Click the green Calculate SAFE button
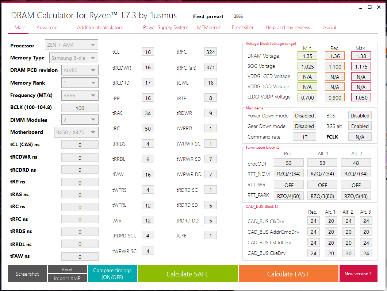Image resolution: width=387 pixels, height=291 pixels. (188, 274)
